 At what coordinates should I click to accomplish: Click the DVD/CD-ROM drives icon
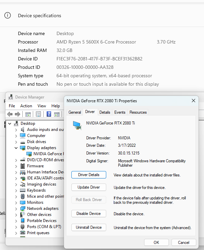pyautogui.click(x=23, y=160)
